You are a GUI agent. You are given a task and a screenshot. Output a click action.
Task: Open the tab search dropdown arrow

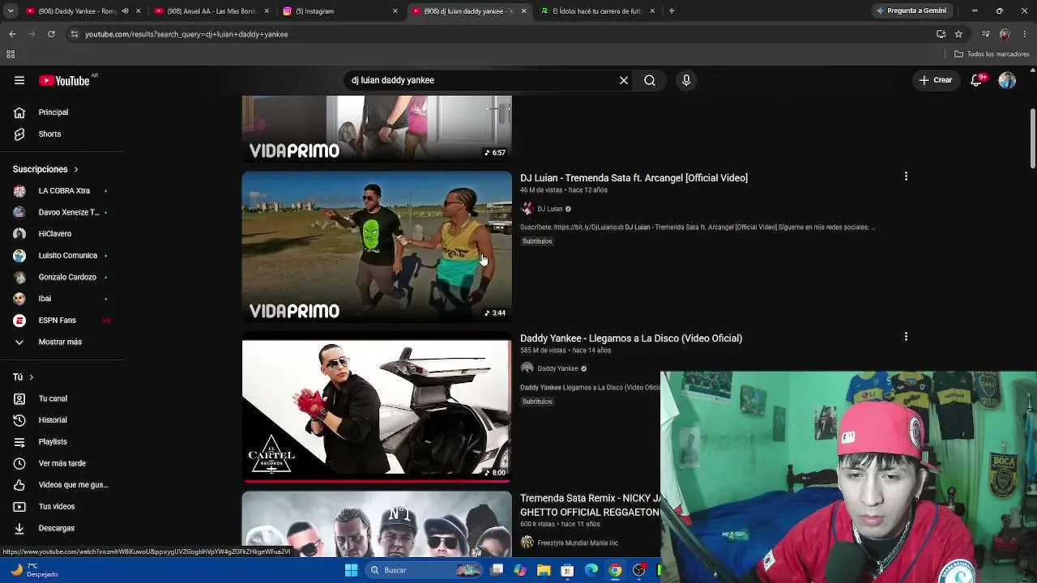(10, 11)
